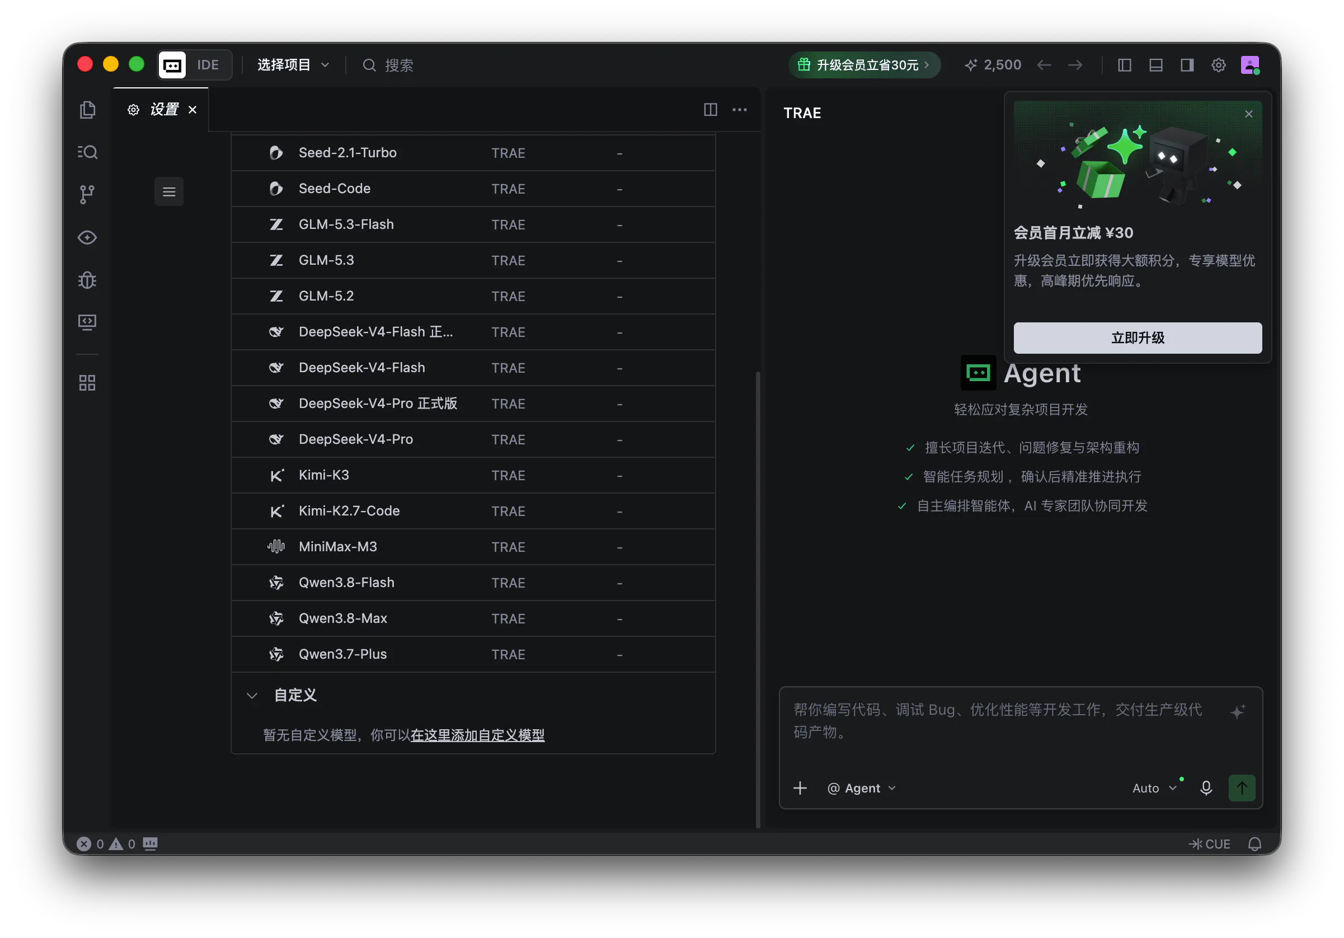Send message with green arrow button
This screenshot has width=1344, height=938.
1242,788
